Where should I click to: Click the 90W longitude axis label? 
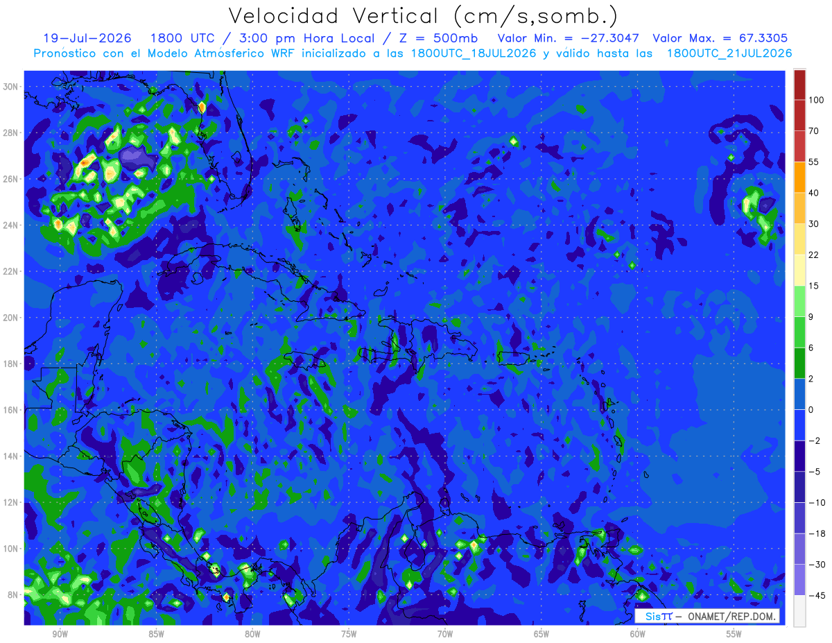point(60,634)
